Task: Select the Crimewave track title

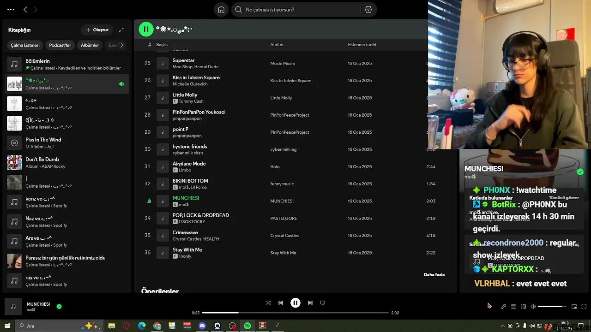Action: [x=185, y=232]
